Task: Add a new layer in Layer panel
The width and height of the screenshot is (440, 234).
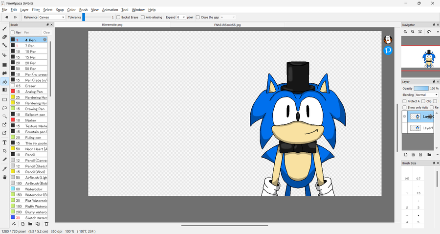Action: click(x=406, y=155)
